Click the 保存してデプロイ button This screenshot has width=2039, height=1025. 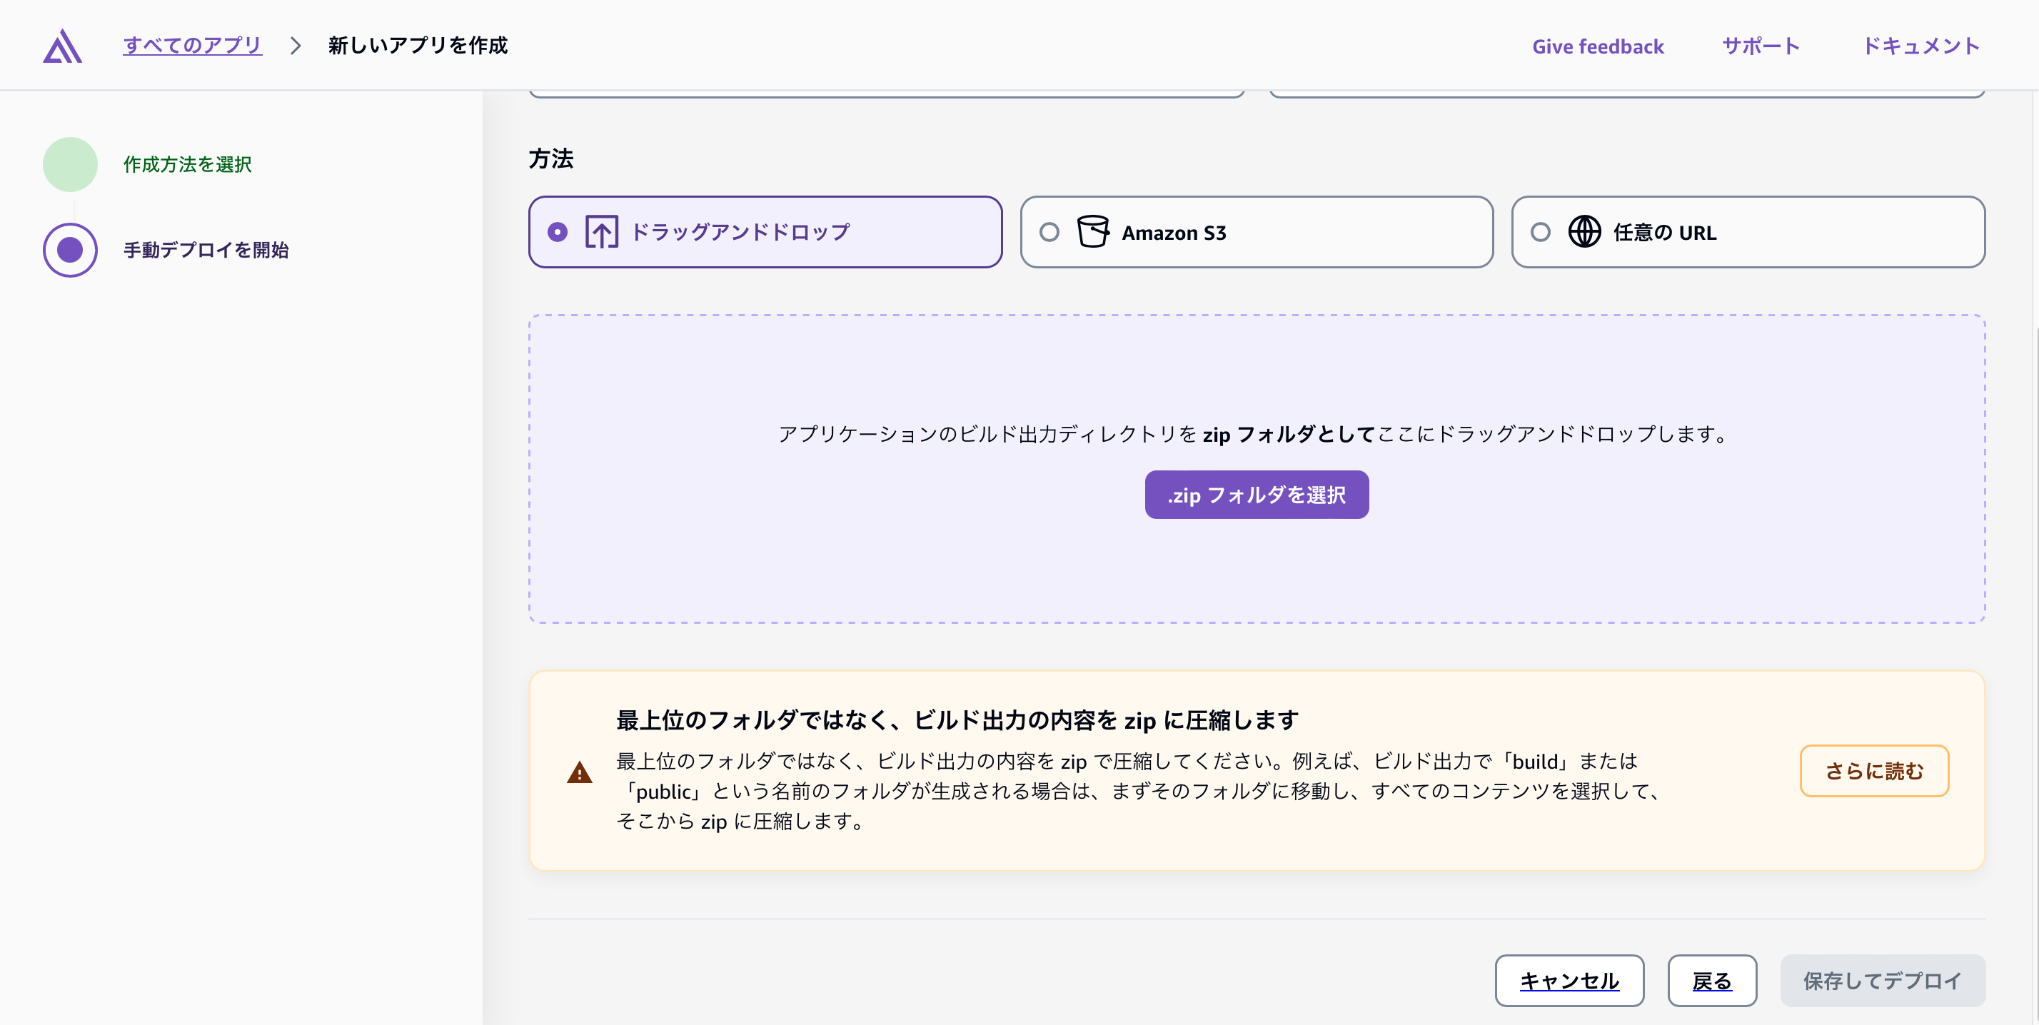1882,981
